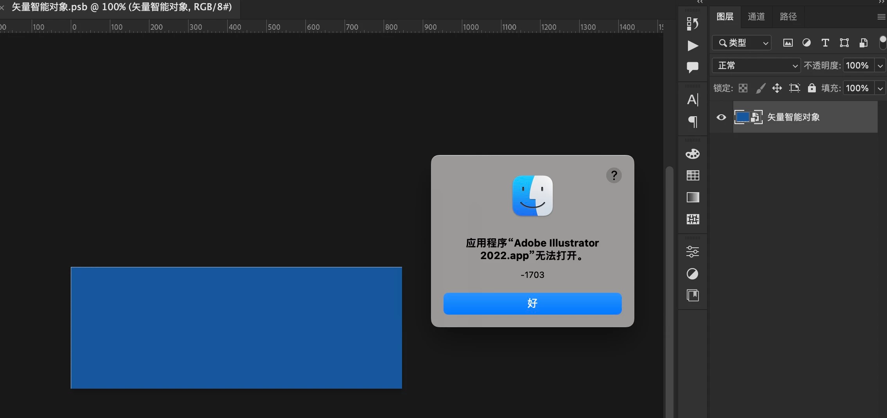Filter layers by pixel layer icon
887x418 pixels.
788,43
